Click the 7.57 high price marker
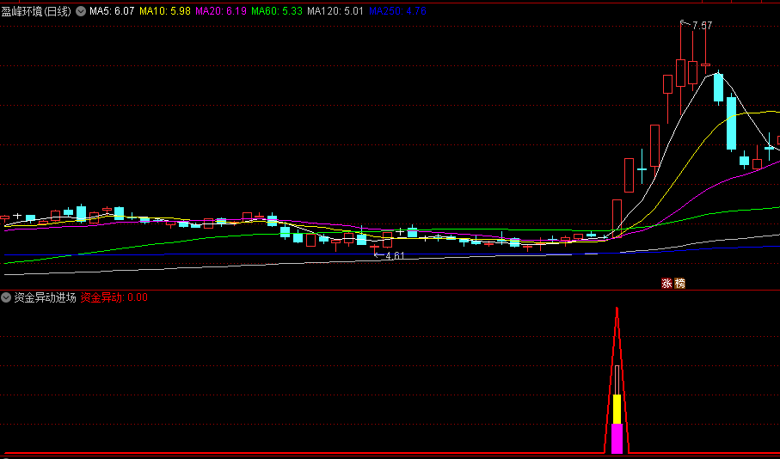The image size is (780, 459). click(702, 26)
